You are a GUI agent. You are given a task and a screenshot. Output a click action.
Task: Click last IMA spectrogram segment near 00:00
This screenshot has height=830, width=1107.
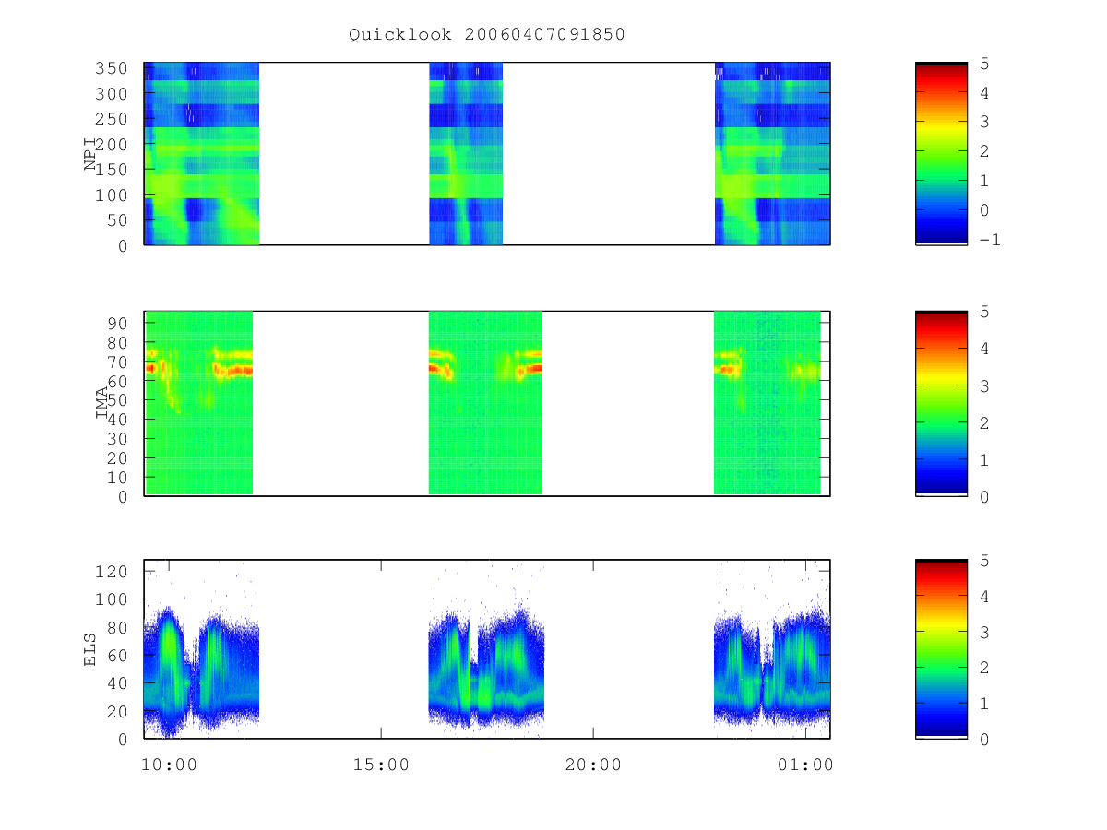pos(768,403)
